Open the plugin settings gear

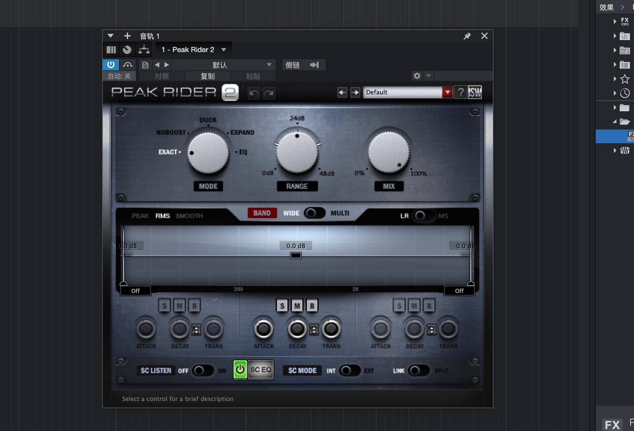[x=417, y=76]
